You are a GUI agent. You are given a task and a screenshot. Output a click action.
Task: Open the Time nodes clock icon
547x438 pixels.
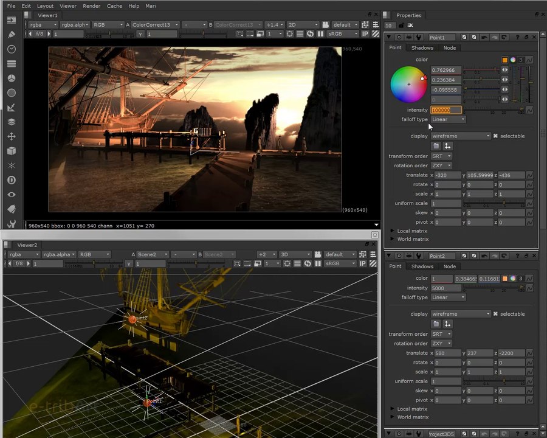pyautogui.click(x=12, y=49)
